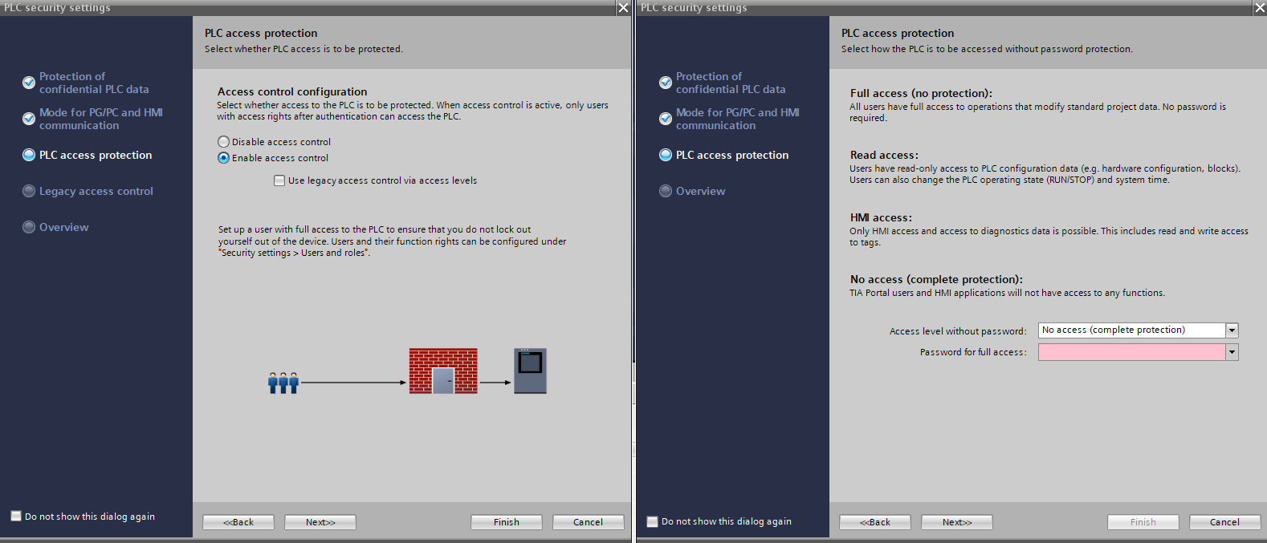Select the Enable access control option
This screenshot has width=1267, height=543.
pos(224,158)
